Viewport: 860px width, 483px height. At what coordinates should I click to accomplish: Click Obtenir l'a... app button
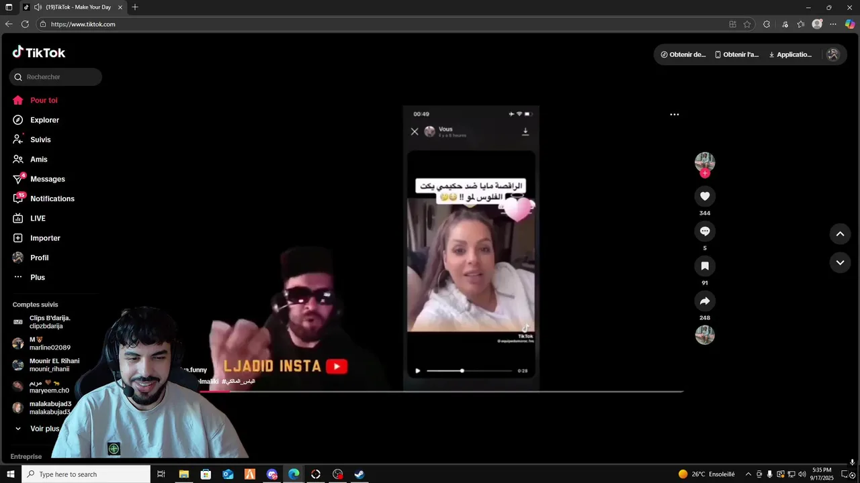737,55
